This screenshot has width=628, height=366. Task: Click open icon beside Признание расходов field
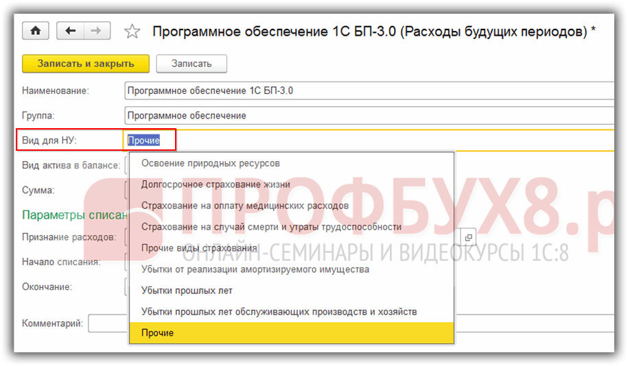[469, 237]
